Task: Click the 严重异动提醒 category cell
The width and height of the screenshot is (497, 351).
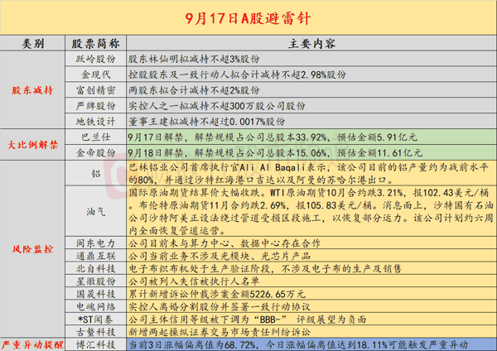Action: point(32,344)
